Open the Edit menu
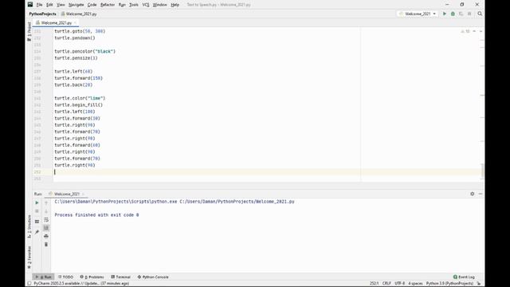The width and height of the screenshot is (510, 287). 49,5
